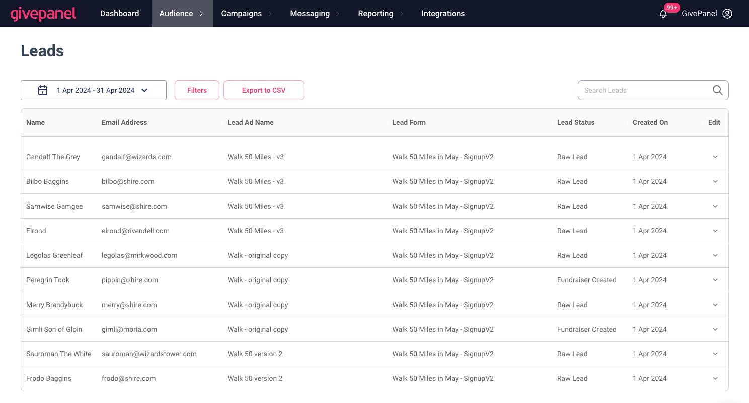Select the name Bilbo Baggins
The image size is (749, 403).
pos(47,181)
